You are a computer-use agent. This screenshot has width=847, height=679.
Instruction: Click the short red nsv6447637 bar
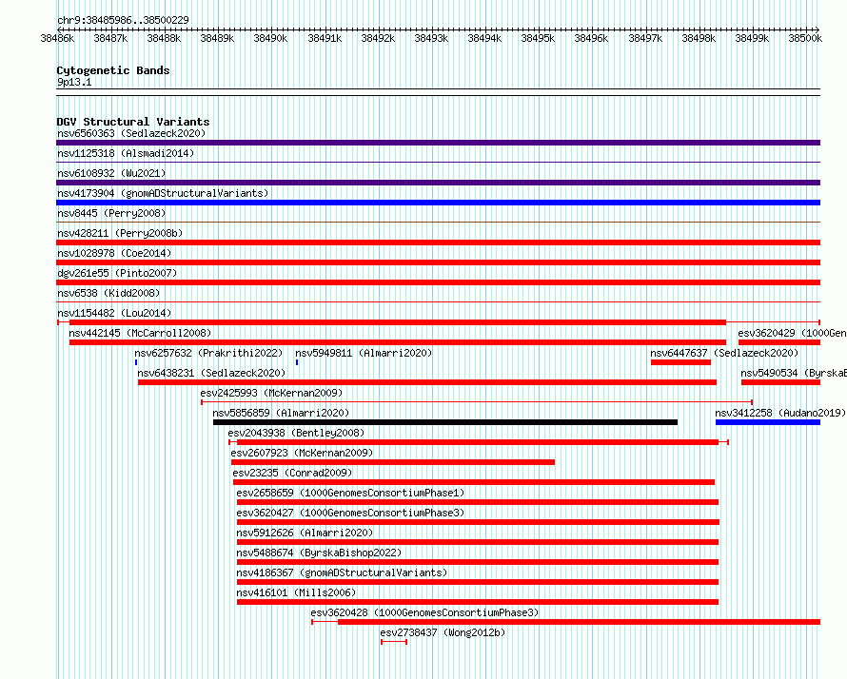[680, 362]
